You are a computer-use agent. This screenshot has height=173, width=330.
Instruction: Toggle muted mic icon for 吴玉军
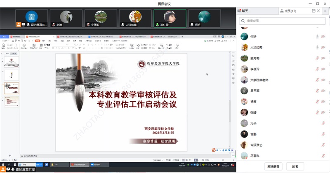pyautogui.click(x=317, y=91)
